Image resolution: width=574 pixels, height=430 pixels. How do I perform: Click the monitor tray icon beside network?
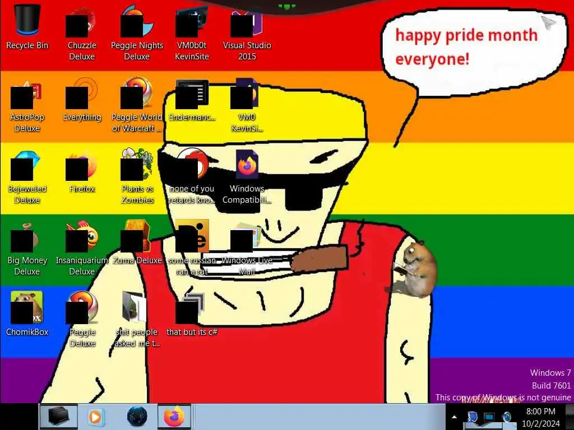pyautogui.click(x=489, y=417)
